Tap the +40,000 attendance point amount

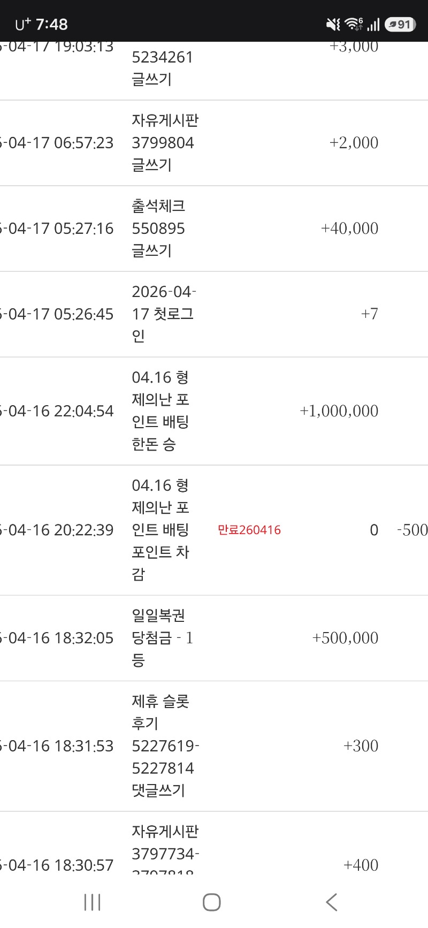pyautogui.click(x=349, y=229)
